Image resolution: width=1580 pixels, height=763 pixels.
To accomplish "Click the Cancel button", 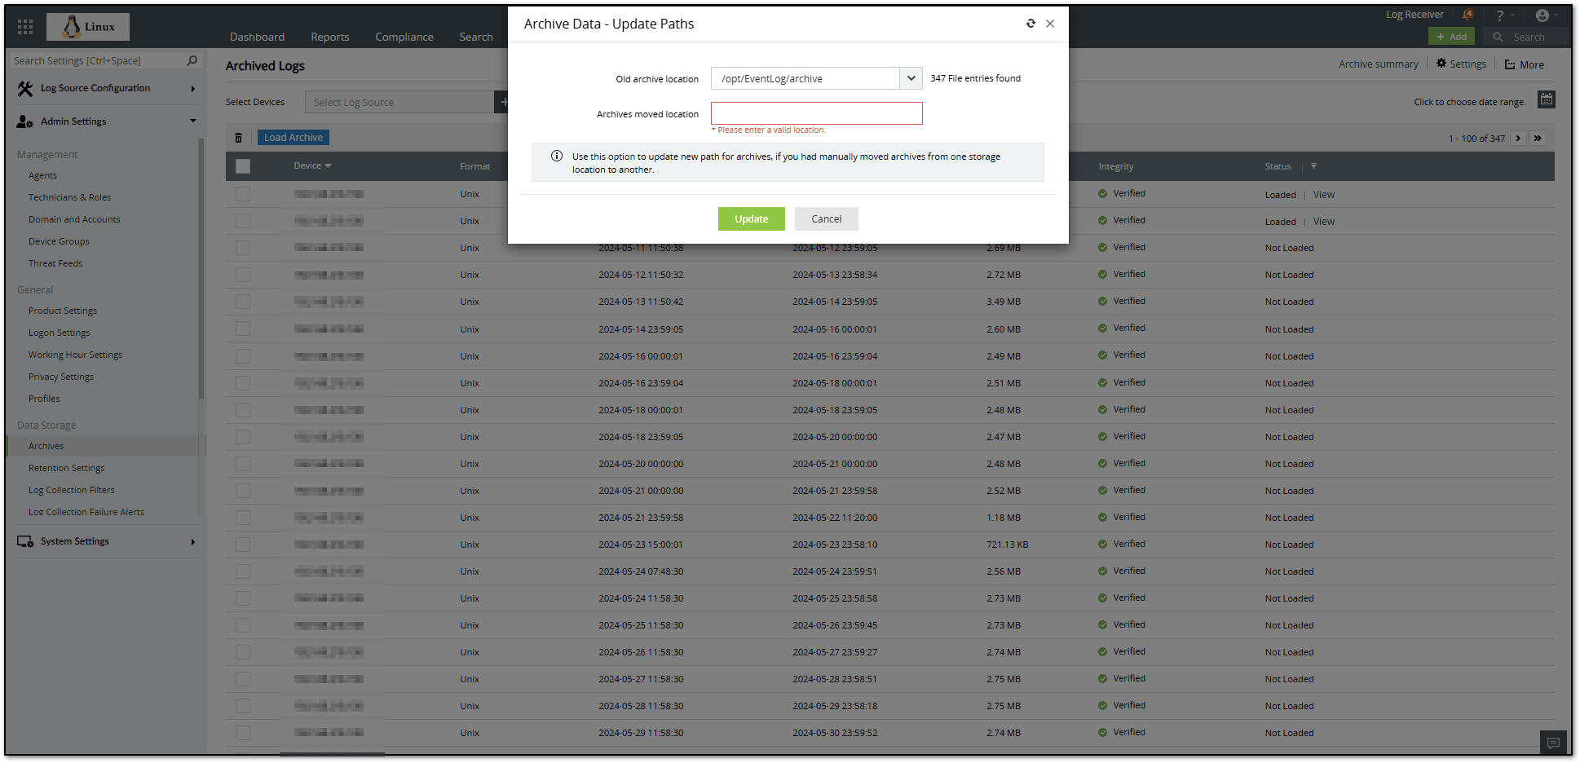I will 826,218.
